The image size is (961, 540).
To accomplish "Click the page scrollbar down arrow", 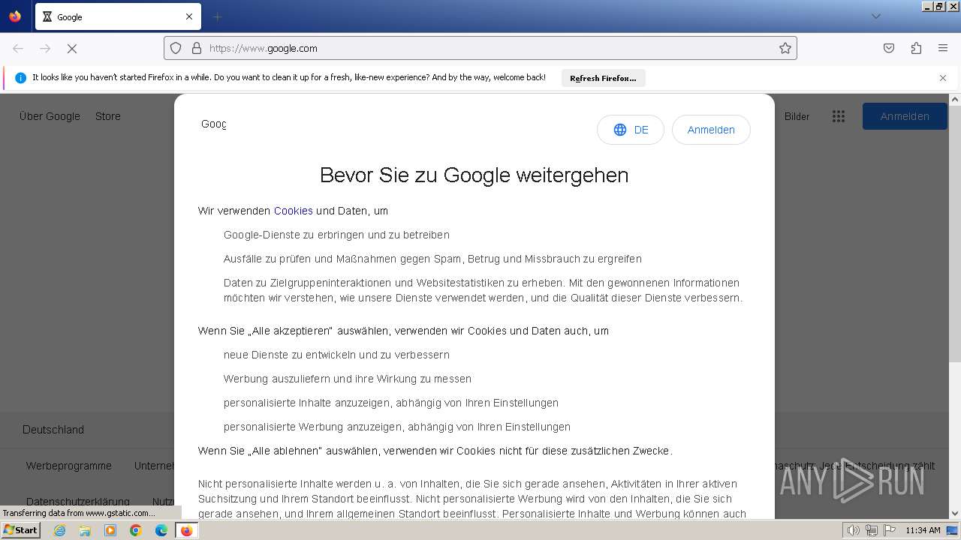I will 955,514.
